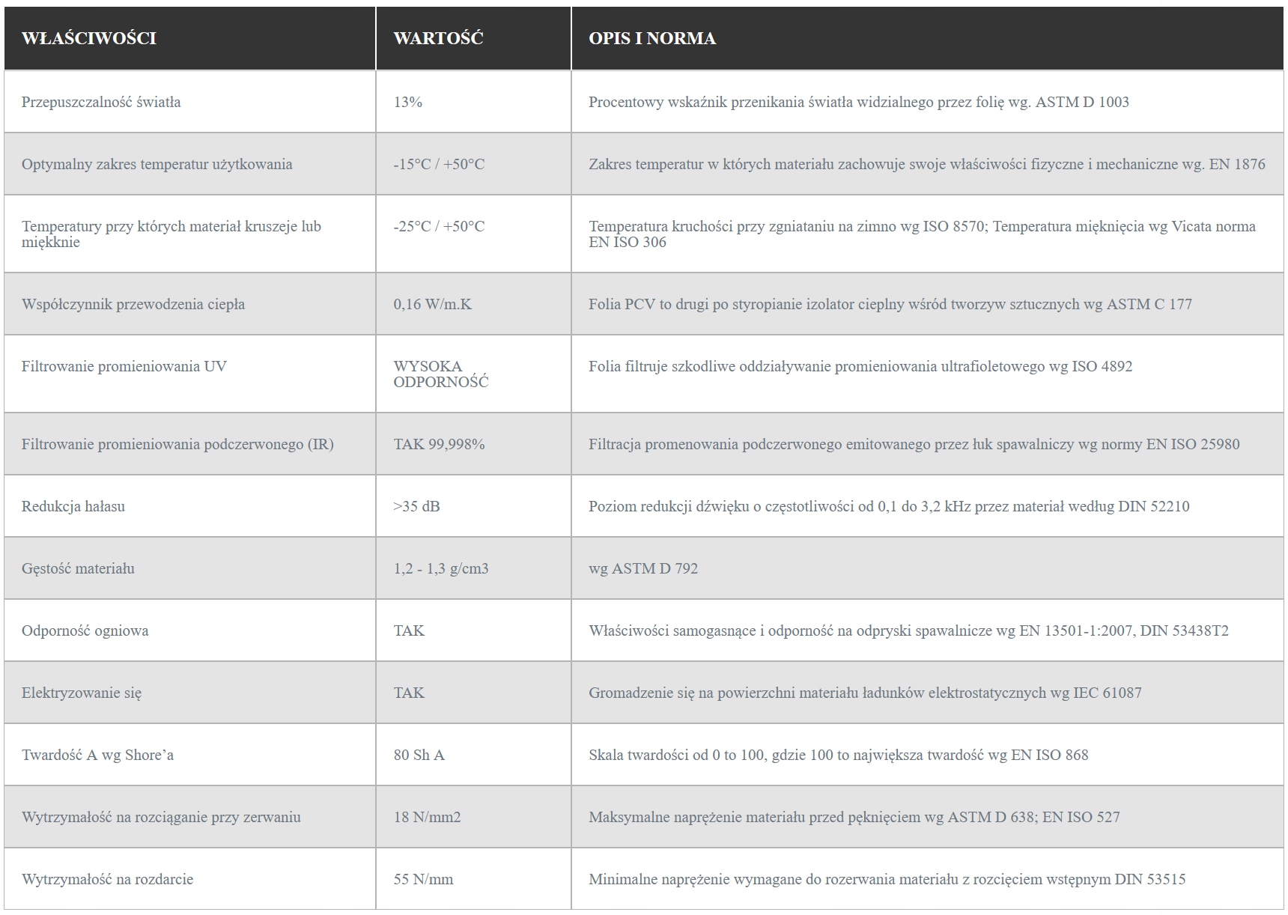Click the wg ASTM D 792 description
This screenshot has width=1288, height=915.
pyautogui.click(x=643, y=568)
